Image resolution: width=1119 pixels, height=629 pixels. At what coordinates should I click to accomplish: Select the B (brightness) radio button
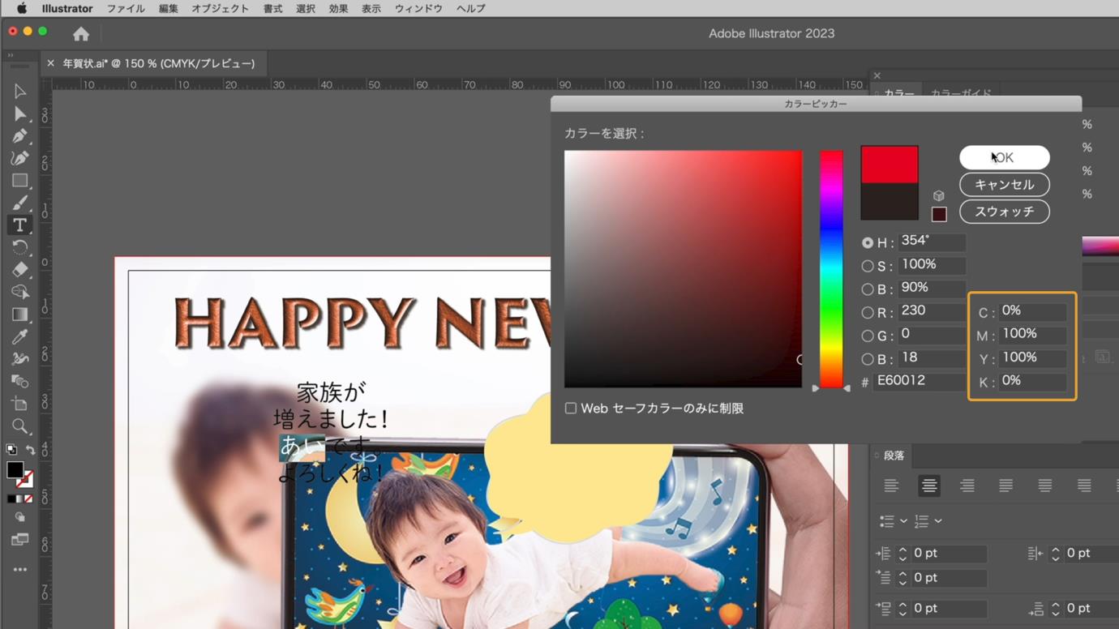click(868, 289)
